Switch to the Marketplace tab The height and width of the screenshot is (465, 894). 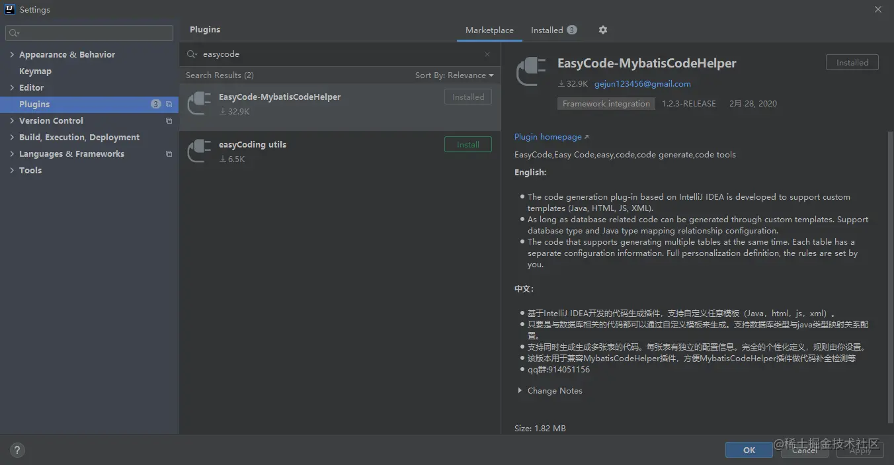coord(489,30)
